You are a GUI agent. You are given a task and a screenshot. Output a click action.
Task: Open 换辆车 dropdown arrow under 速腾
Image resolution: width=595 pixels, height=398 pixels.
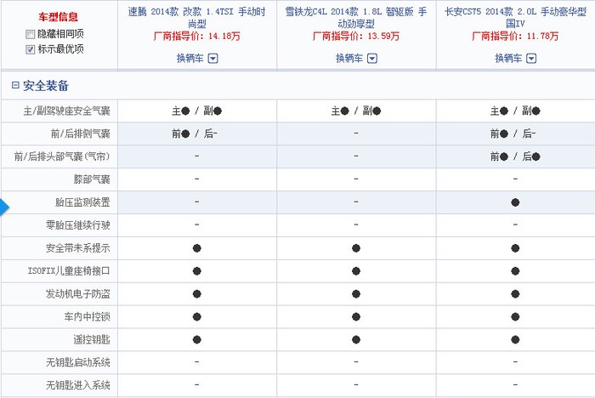[x=213, y=59]
